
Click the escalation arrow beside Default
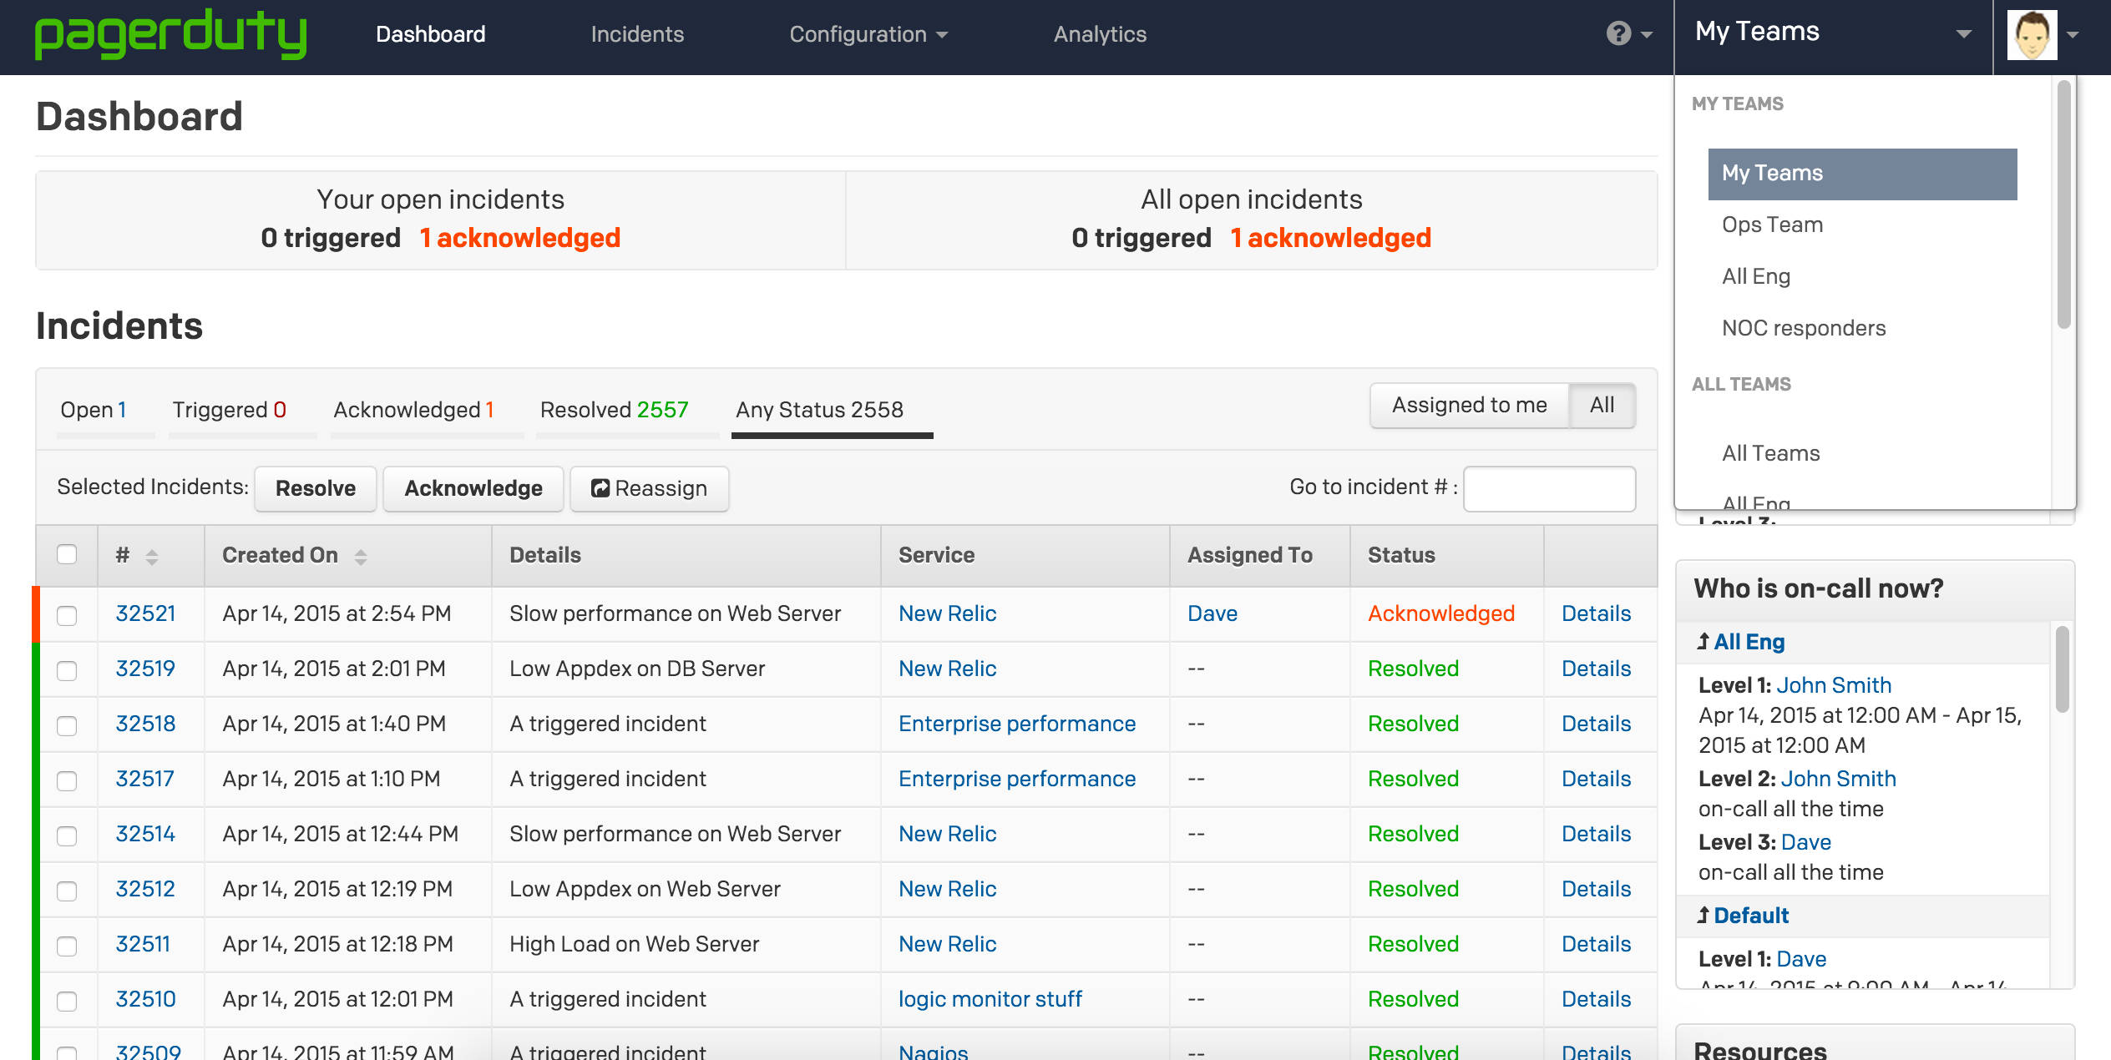pyautogui.click(x=1701, y=915)
